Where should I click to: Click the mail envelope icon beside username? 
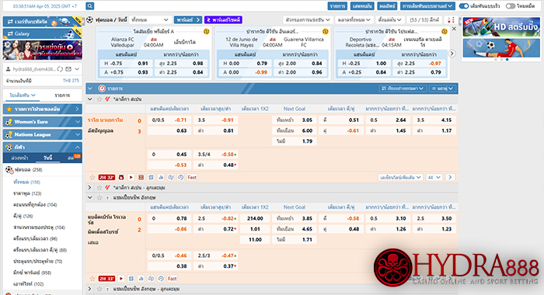(68, 69)
